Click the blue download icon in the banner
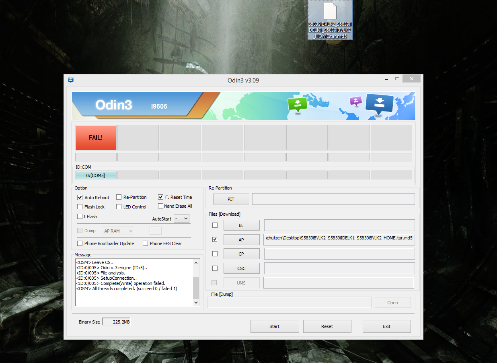The height and width of the screenshot is (363, 497). (x=379, y=105)
